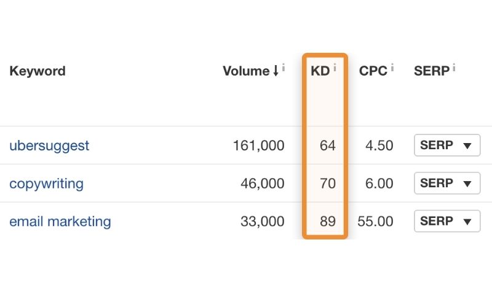The image size is (492, 307).
Task: Click the info icon beside SERP header
Action: [454, 68]
